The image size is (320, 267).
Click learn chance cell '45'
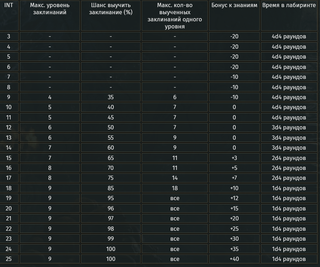(111, 117)
